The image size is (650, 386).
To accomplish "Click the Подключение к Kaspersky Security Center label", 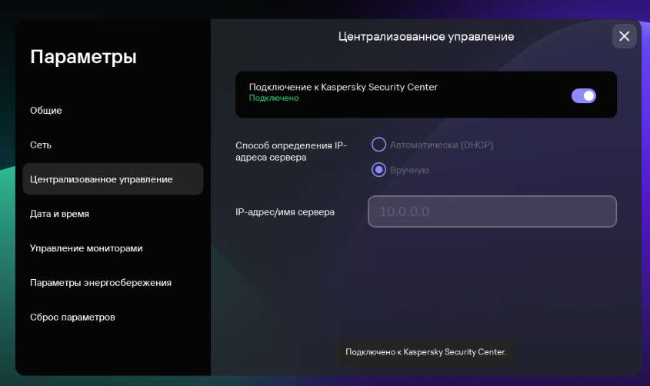I will tap(343, 87).
